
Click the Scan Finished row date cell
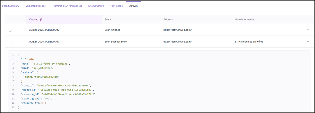44,30
